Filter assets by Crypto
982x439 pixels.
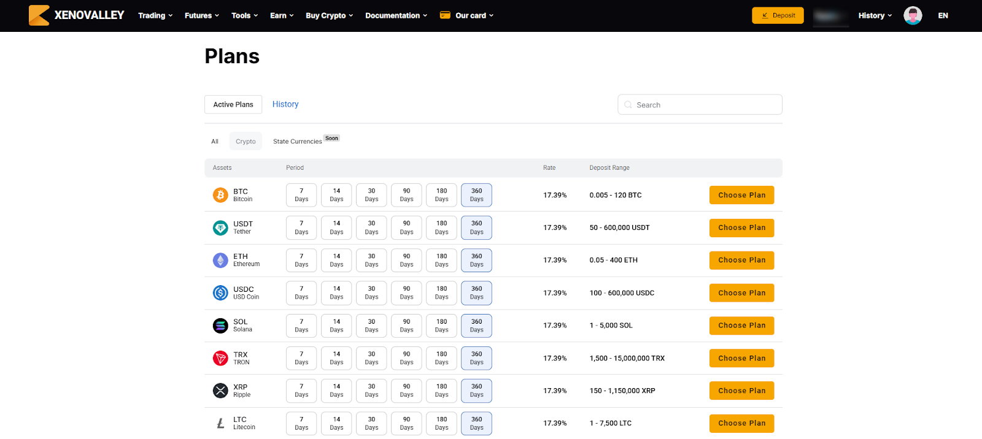pyautogui.click(x=245, y=141)
